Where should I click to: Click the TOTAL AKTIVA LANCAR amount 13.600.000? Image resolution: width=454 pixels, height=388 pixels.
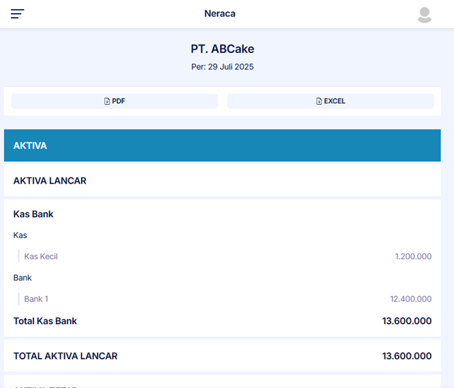406,356
